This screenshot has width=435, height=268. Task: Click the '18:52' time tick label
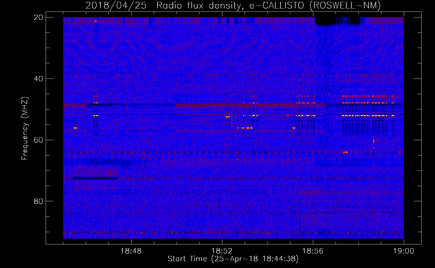[222, 251]
